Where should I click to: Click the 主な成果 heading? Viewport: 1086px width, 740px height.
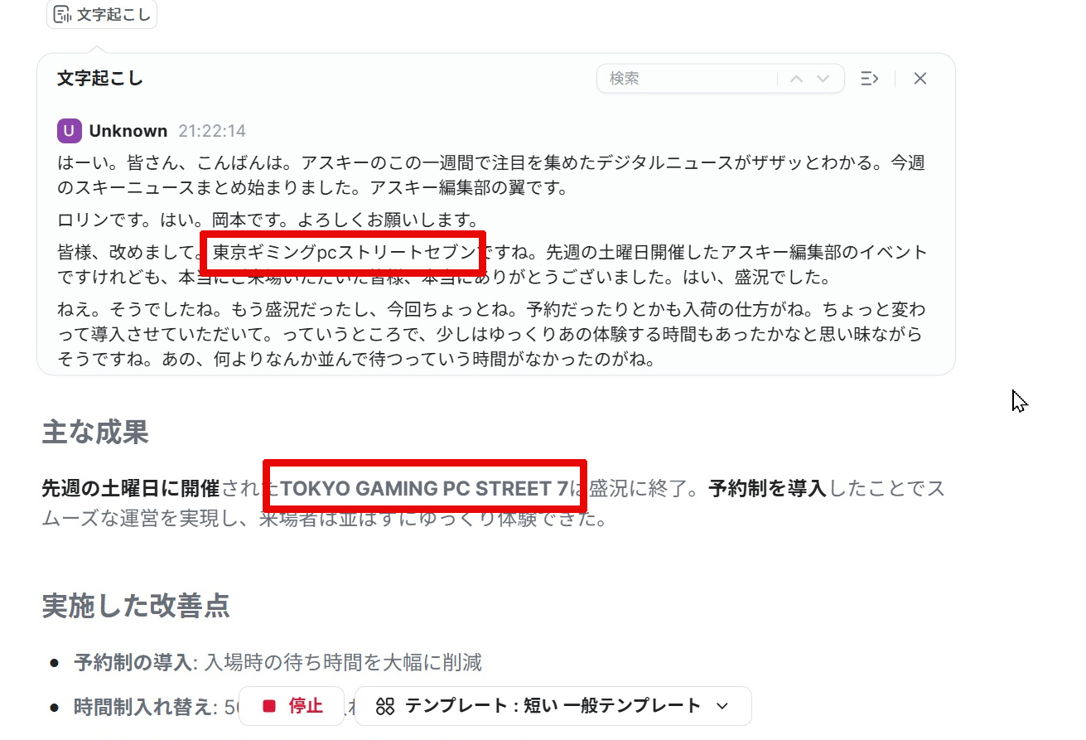pyautogui.click(x=95, y=432)
